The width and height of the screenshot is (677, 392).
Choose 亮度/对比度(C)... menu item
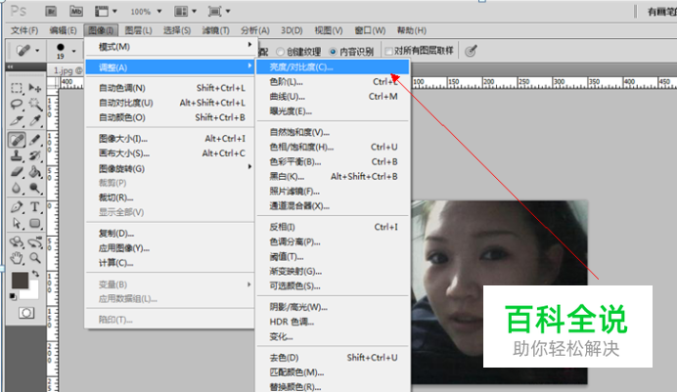point(333,66)
